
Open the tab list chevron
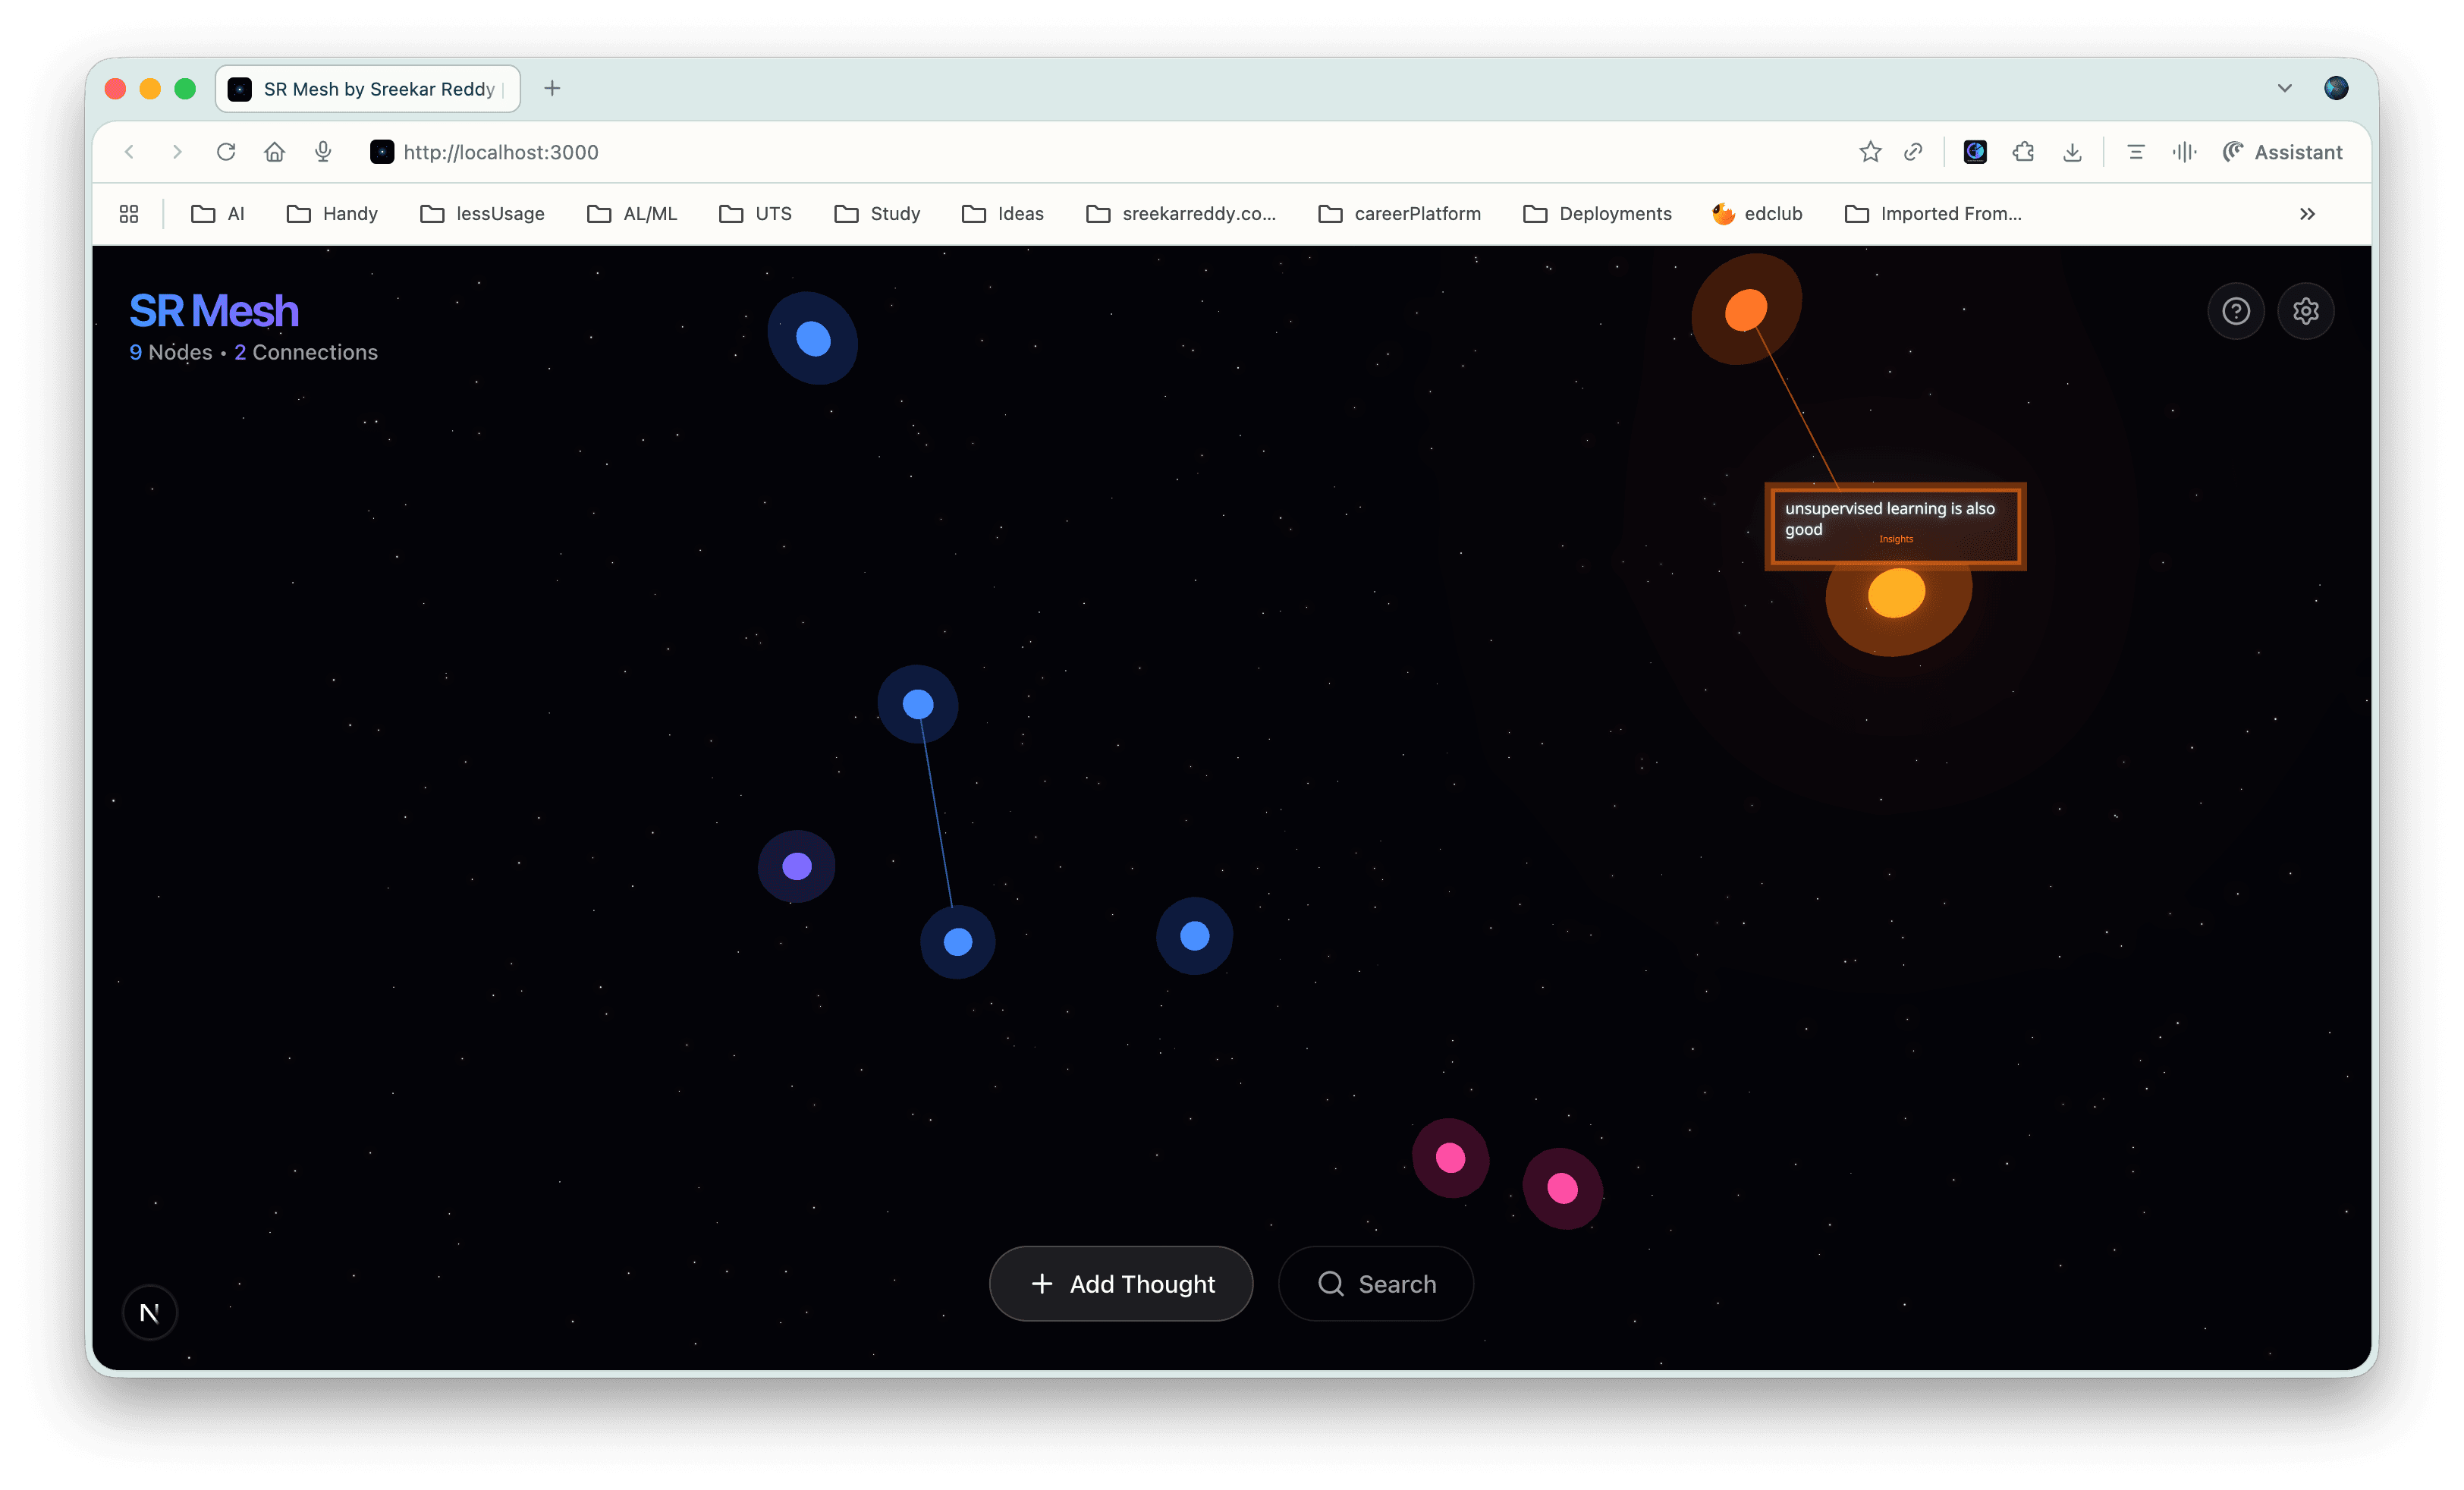click(2285, 88)
